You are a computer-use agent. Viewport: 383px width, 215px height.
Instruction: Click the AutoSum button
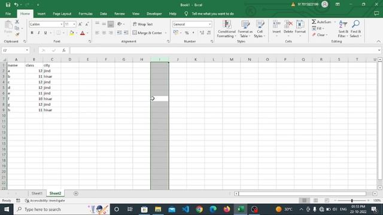pos(321,22)
